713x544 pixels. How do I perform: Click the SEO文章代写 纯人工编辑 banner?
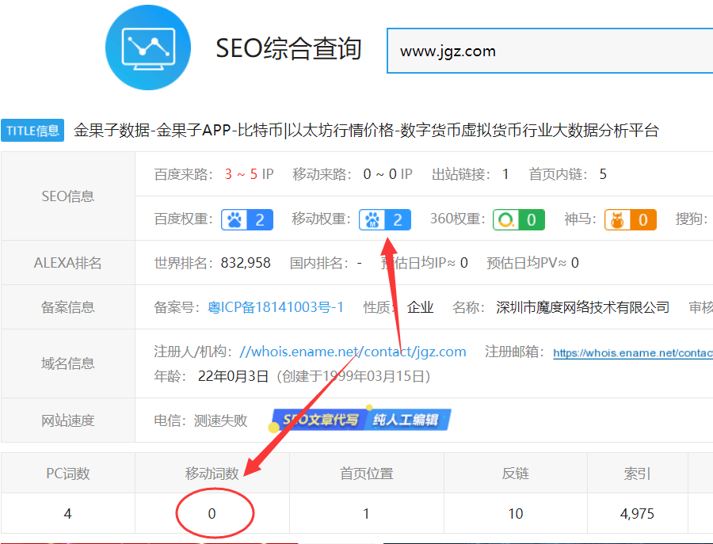coord(361,420)
